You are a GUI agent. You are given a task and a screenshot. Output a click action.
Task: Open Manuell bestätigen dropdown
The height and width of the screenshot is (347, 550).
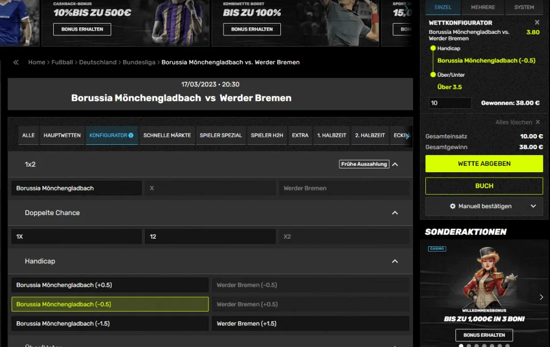click(x=533, y=206)
